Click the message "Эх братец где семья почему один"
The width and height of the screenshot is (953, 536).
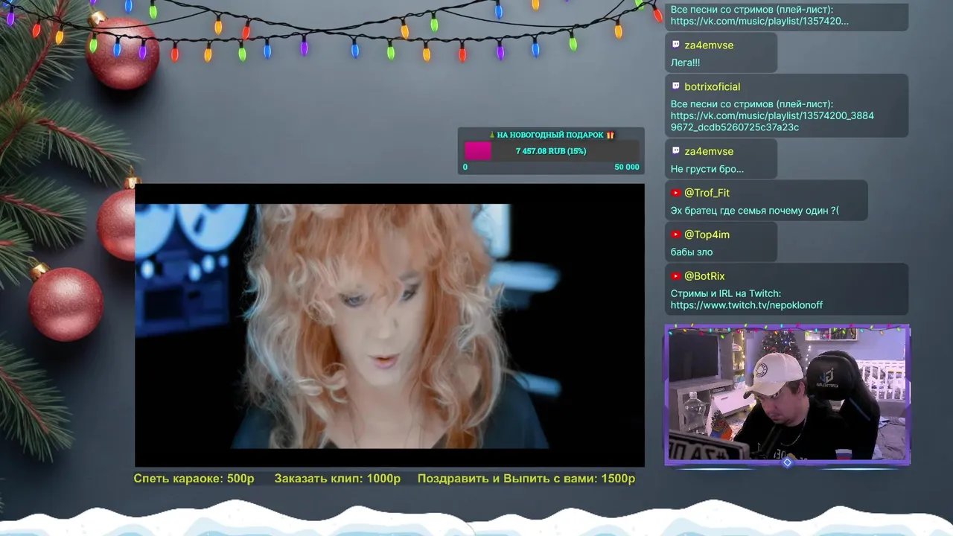(x=755, y=211)
